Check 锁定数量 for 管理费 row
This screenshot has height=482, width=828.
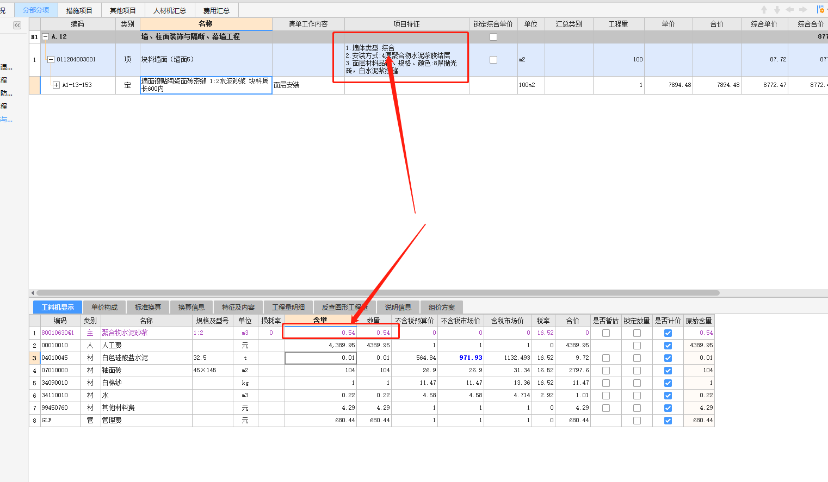click(x=637, y=421)
